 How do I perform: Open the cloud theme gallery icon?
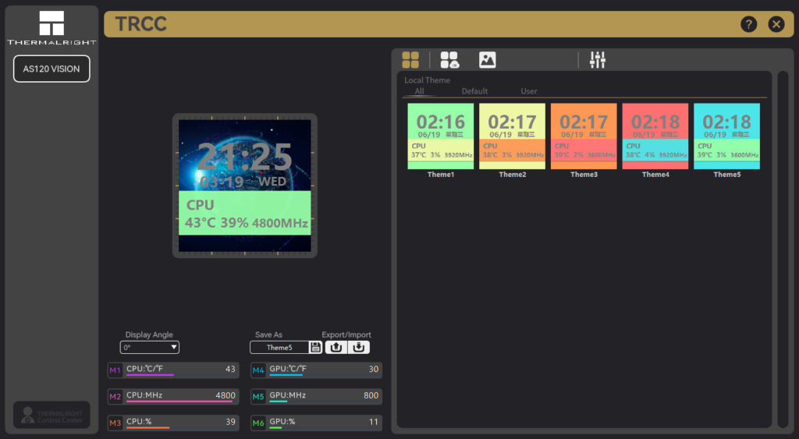tap(449, 60)
